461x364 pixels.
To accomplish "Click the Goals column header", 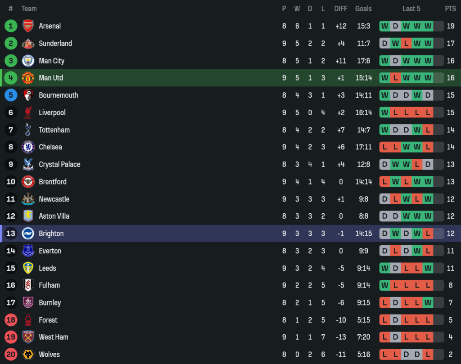I will [363, 9].
